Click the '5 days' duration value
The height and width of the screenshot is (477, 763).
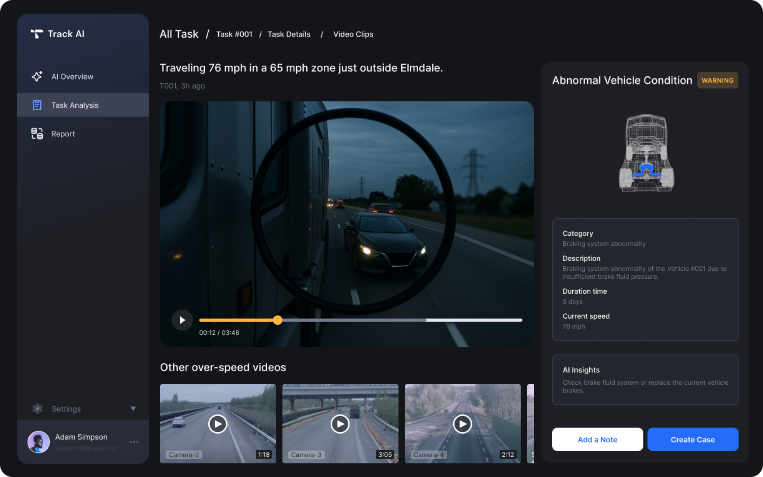click(573, 302)
